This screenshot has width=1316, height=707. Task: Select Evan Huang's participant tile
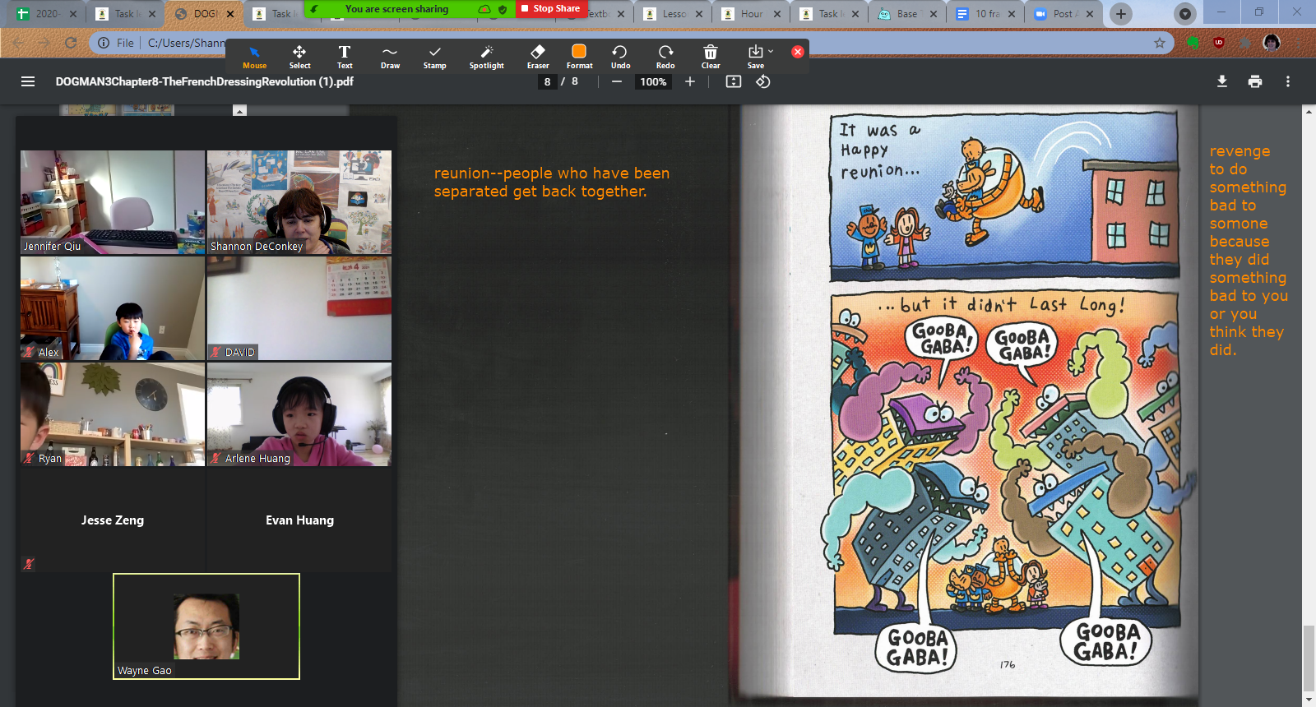click(299, 520)
